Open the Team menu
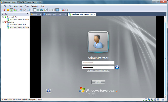This screenshot has width=168, height=102. coord(27,6)
